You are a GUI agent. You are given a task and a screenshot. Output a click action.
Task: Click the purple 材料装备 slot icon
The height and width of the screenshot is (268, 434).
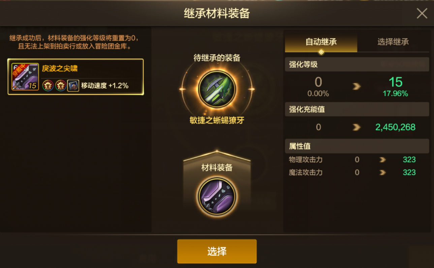tap(217, 197)
